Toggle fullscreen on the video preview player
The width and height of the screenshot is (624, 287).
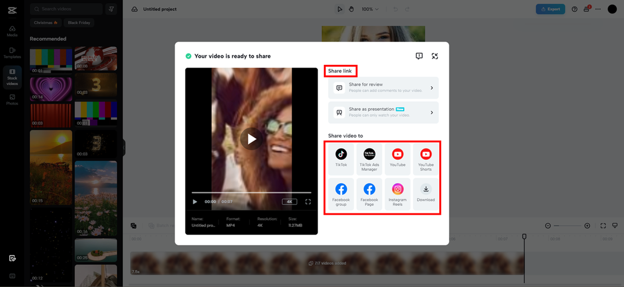(x=308, y=201)
